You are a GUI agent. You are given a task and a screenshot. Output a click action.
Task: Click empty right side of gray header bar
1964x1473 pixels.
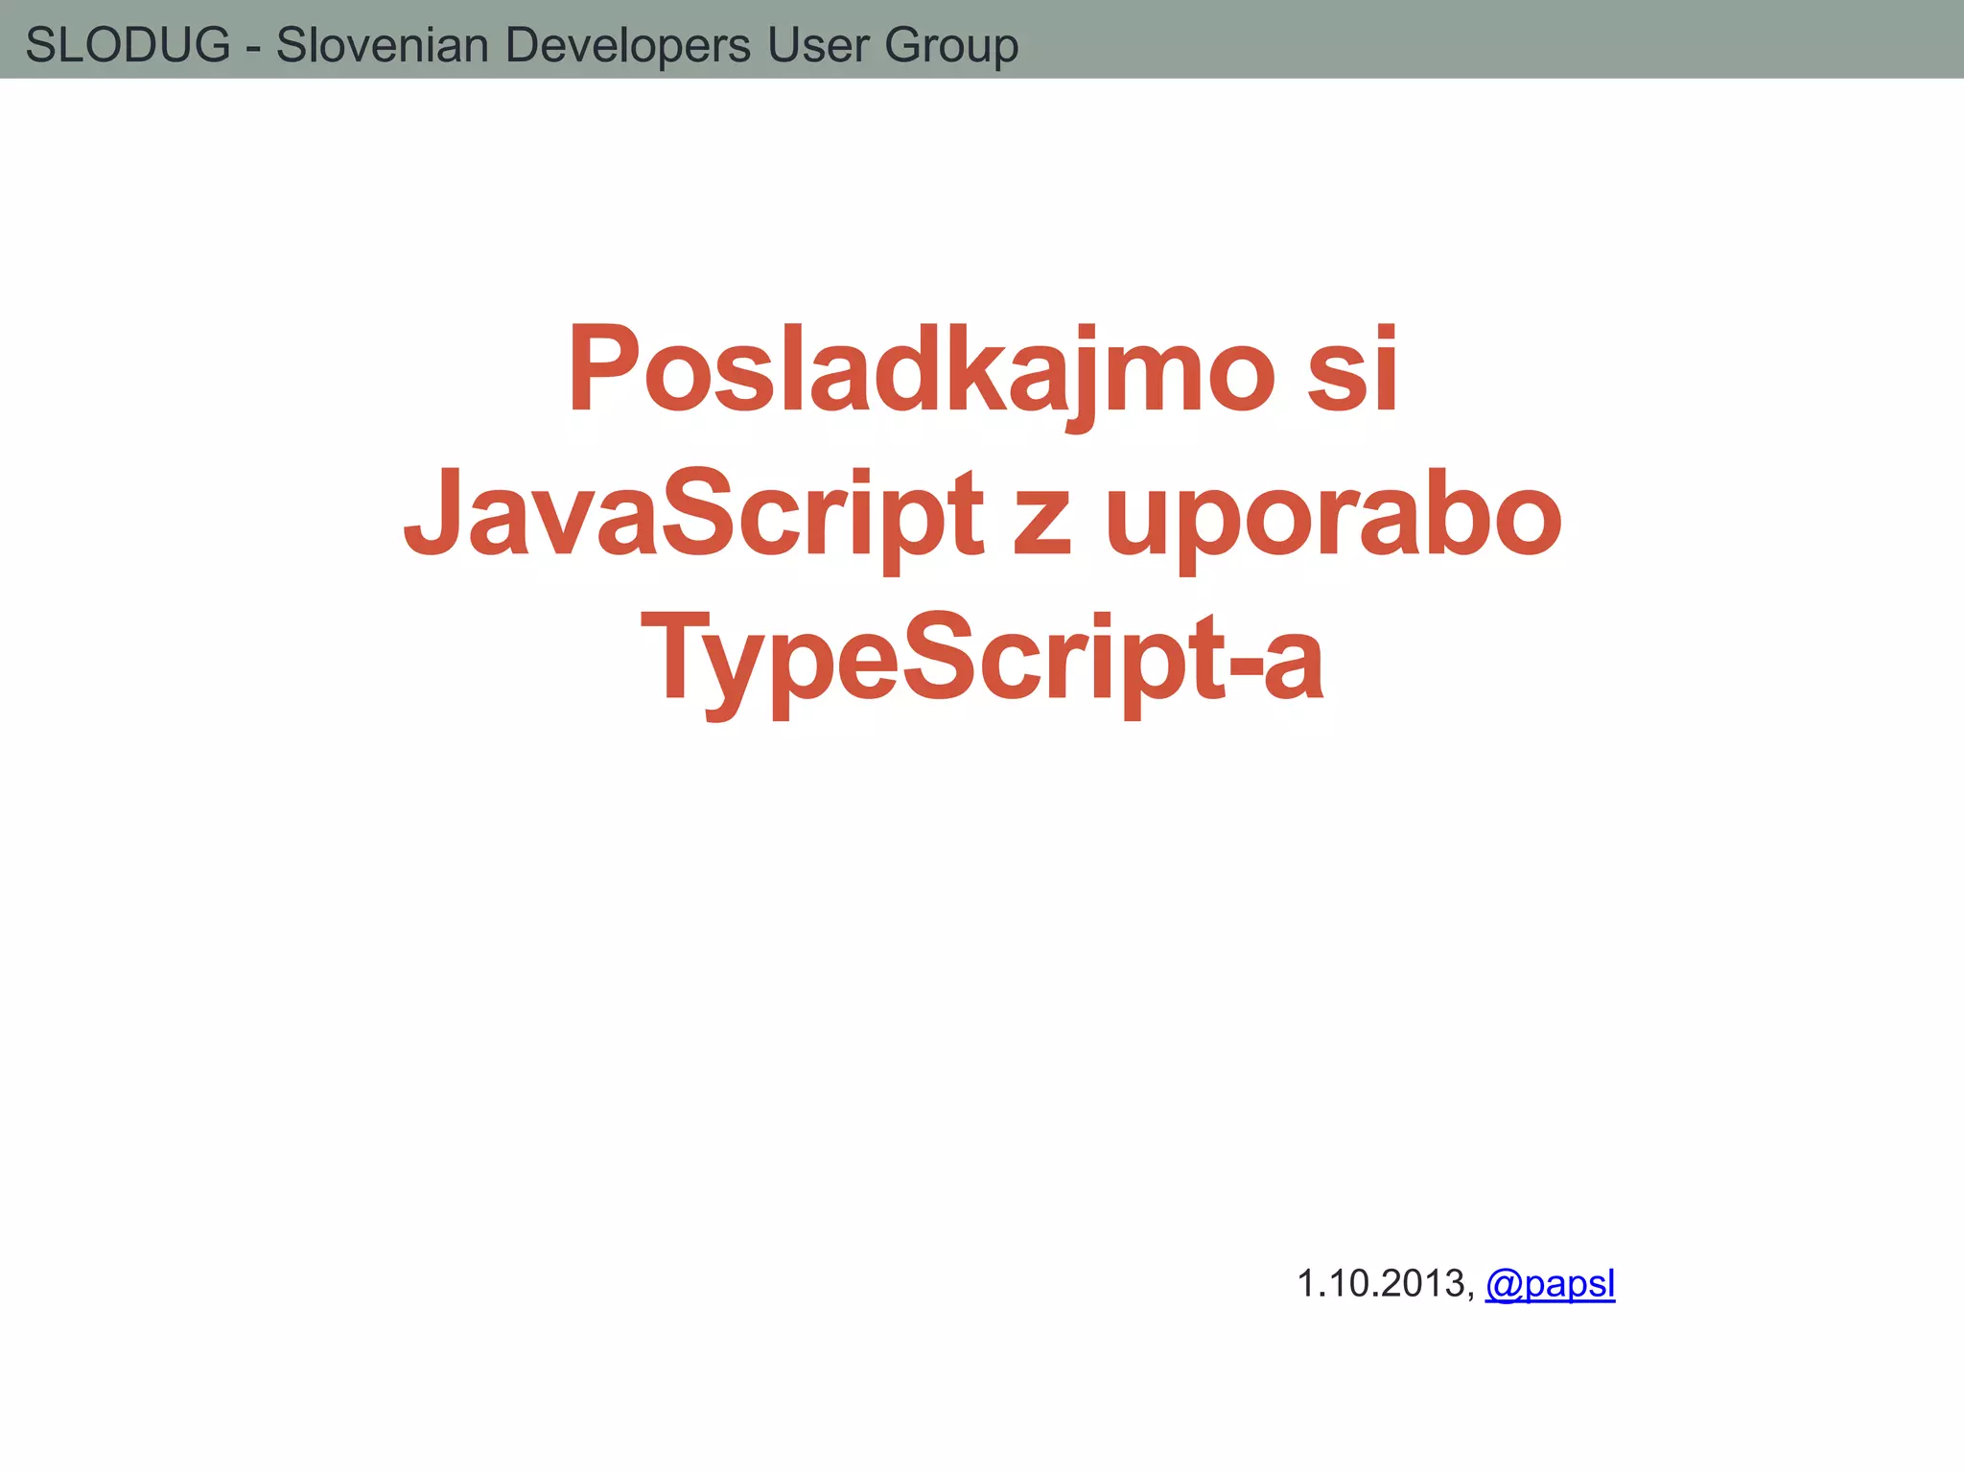click(1534, 40)
